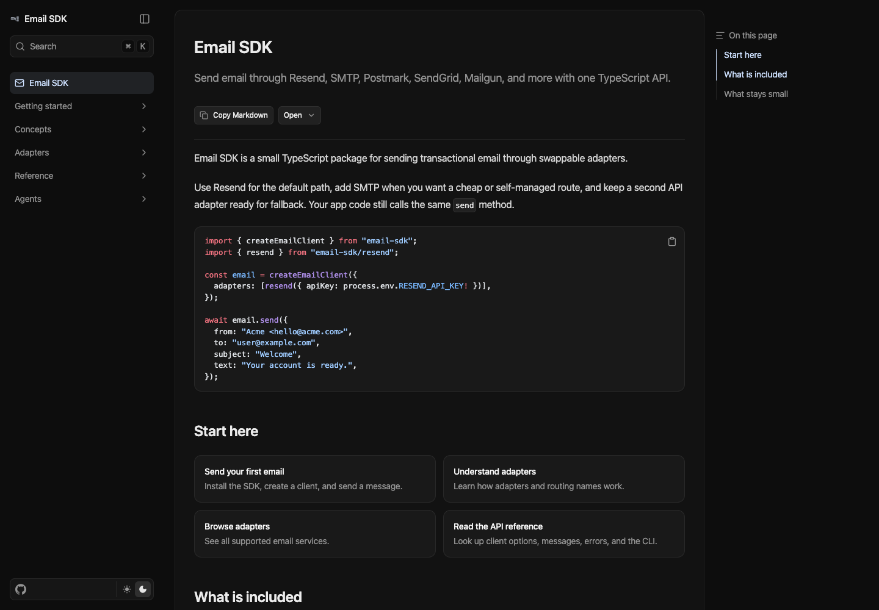Click the Email SDK logo icon
This screenshot has width=879, height=610.
[x=15, y=19]
